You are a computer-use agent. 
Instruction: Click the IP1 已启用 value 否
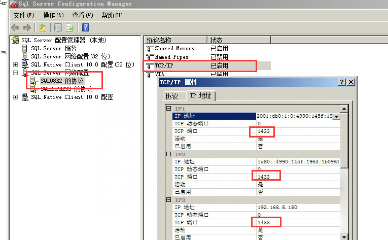coord(260,146)
